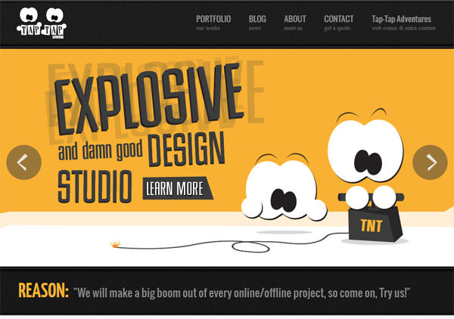Click the 'and damn good' text
Image resolution: width=454 pixels, height=319 pixels.
(100, 150)
